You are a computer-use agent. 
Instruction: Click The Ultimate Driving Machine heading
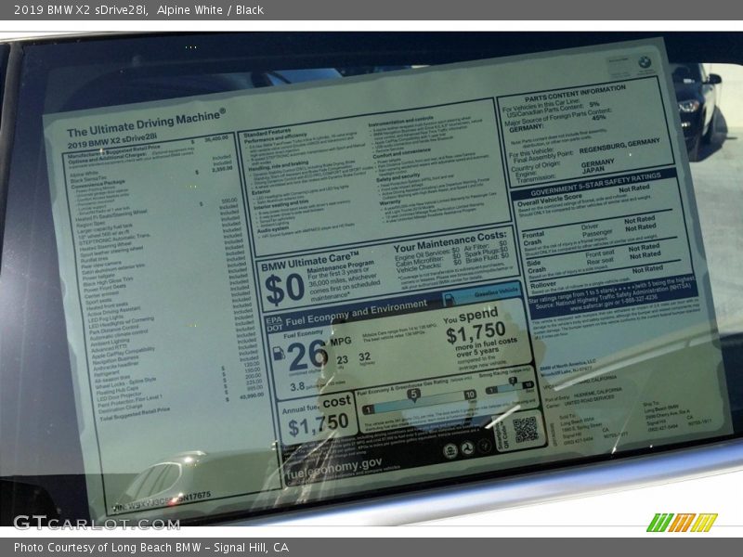pos(145,125)
